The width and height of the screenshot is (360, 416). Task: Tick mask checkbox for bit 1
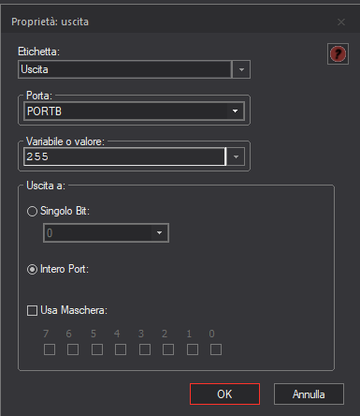coord(193,349)
